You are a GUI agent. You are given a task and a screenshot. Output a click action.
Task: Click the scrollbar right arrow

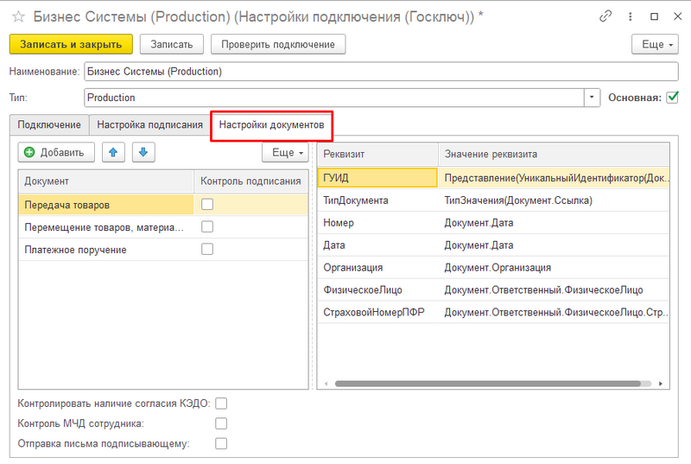click(x=661, y=384)
